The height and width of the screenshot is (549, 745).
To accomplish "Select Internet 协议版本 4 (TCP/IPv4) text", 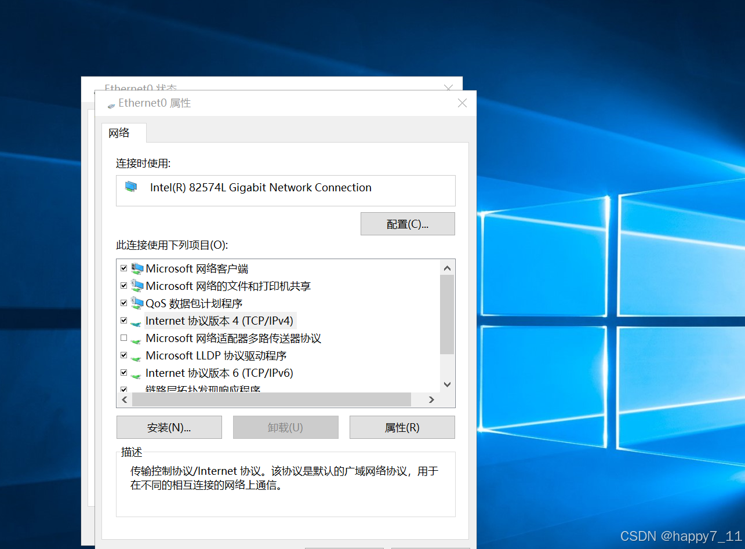I will coord(219,321).
